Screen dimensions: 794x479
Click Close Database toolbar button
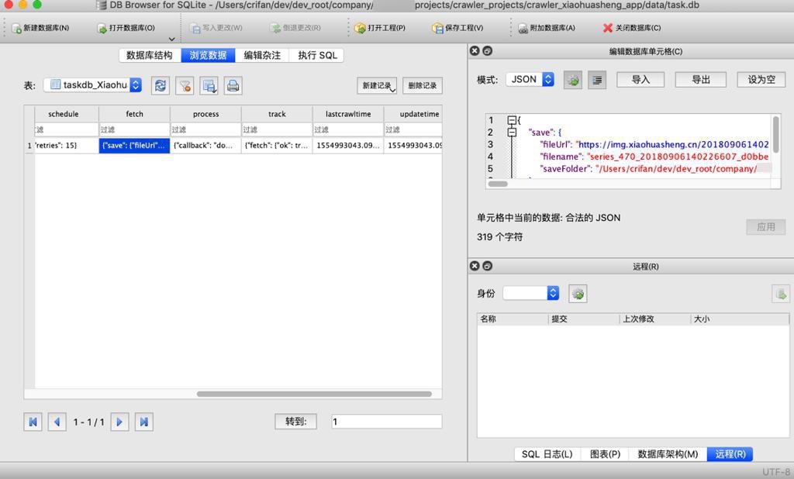pos(631,28)
